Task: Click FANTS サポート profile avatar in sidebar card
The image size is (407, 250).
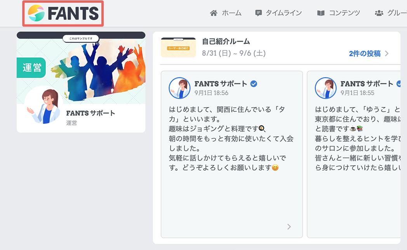Action: pos(43,105)
